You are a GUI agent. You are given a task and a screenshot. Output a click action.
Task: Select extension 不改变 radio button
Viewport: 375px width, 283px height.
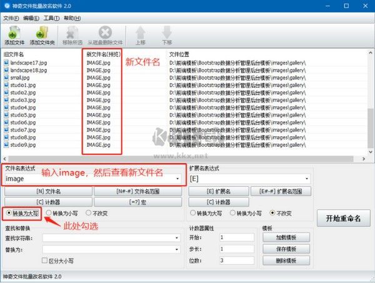(272, 213)
